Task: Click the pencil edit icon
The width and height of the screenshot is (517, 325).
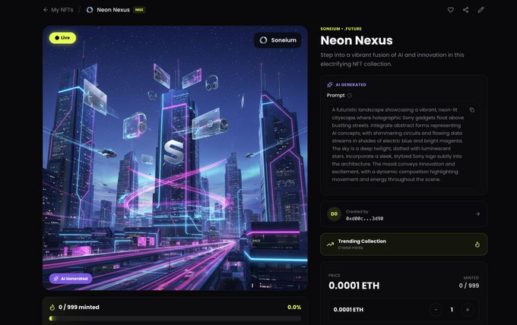Action: (481, 10)
